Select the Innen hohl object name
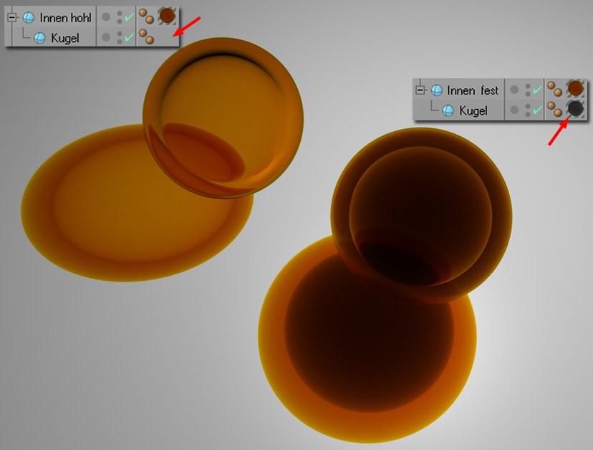The width and height of the screenshot is (593, 450). pos(65,17)
